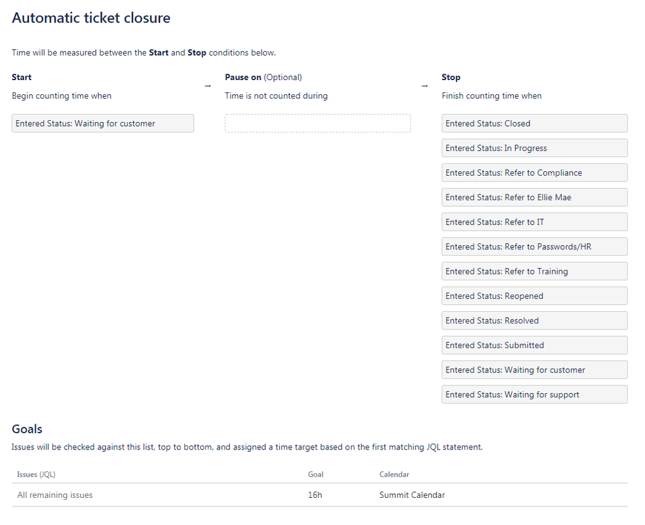Click Entered Status: Reopened stop condition
The width and height of the screenshot is (645, 525).
coord(534,296)
